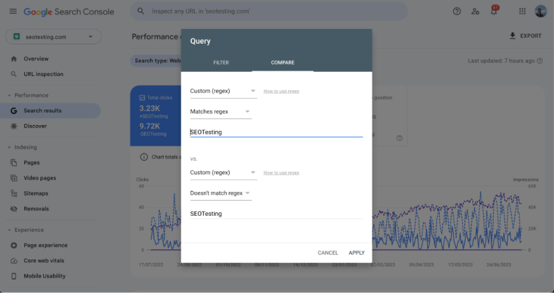Switch to the Filter tab
This screenshot has height=293, width=554.
[221, 62]
